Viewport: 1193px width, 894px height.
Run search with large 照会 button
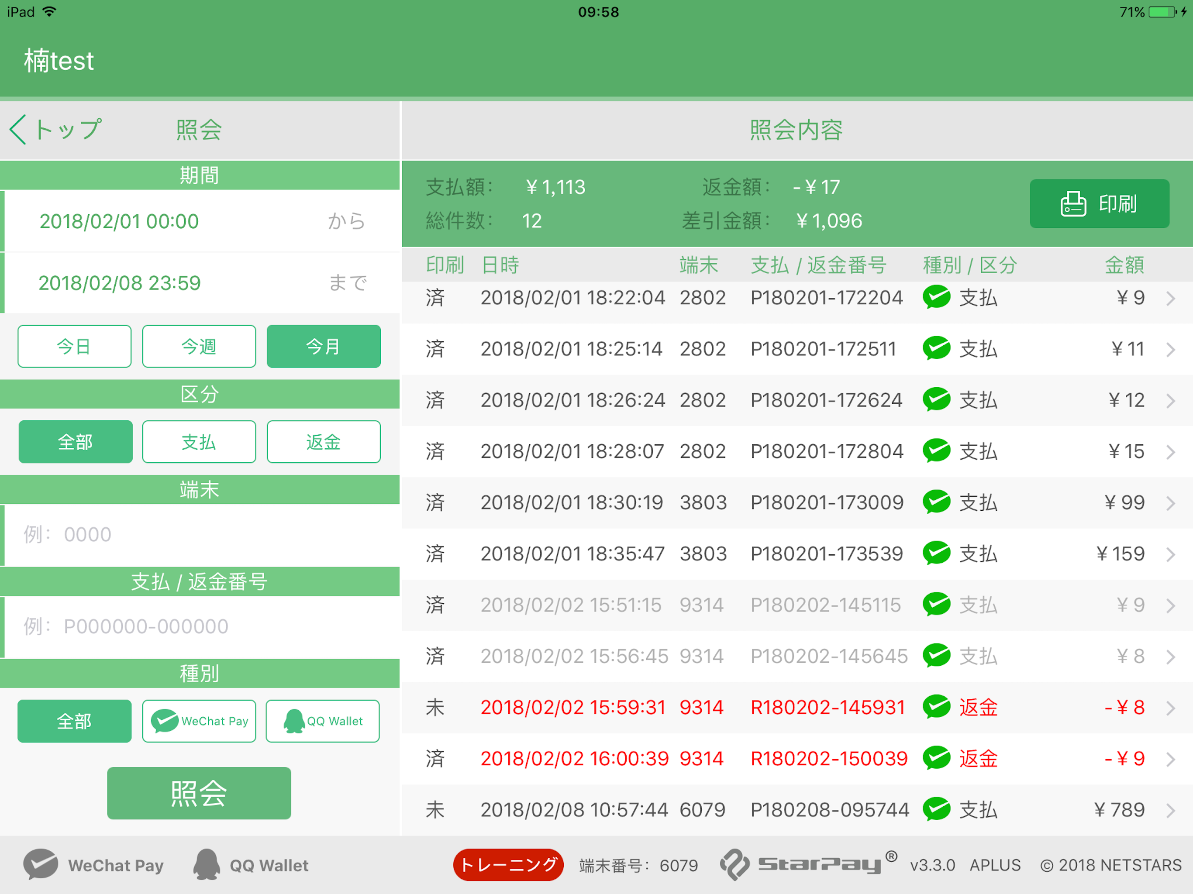pyautogui.click(x=199, y=793)
